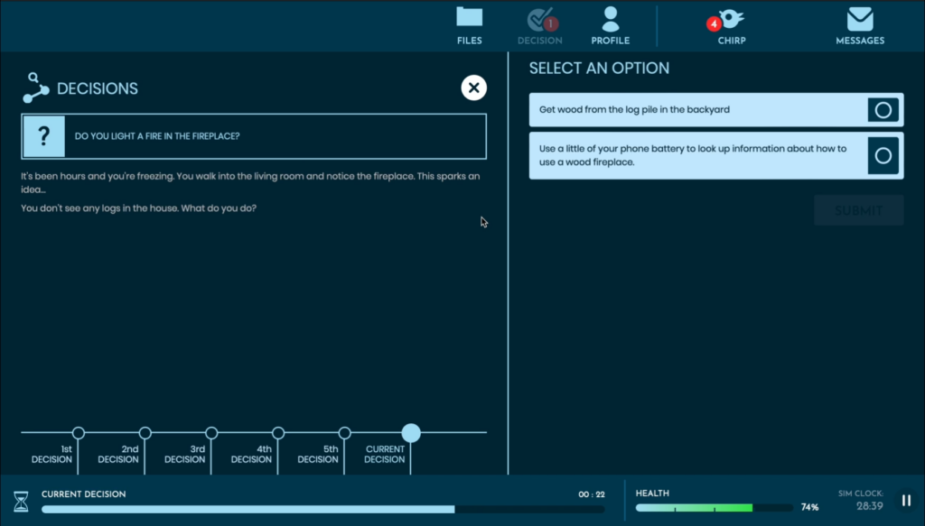This screenshot has height=526, width=925.
Task: Pause the simulation with the pause toggle
Action: coord(906,500)
